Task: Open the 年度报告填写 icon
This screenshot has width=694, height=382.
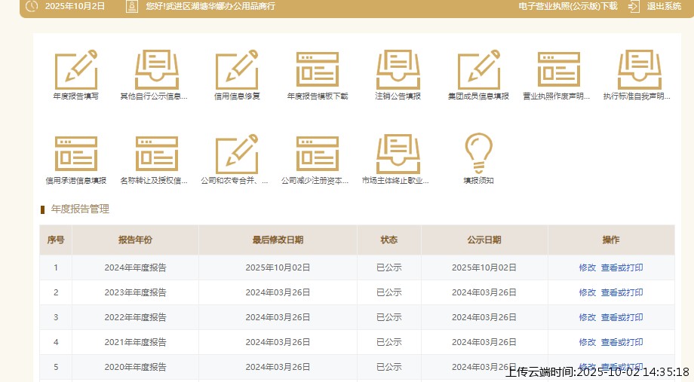Action: [x=75, y=71]
